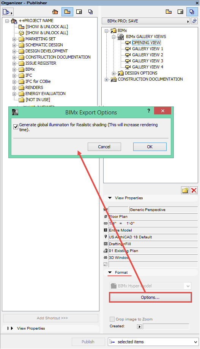
Task: Click the camera icon of GALLERY VIEW 1
Action: (x=128, y=49)
